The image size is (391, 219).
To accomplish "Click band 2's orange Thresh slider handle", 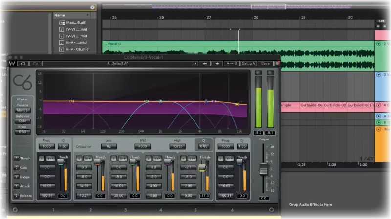I will [x=97, y=162].
